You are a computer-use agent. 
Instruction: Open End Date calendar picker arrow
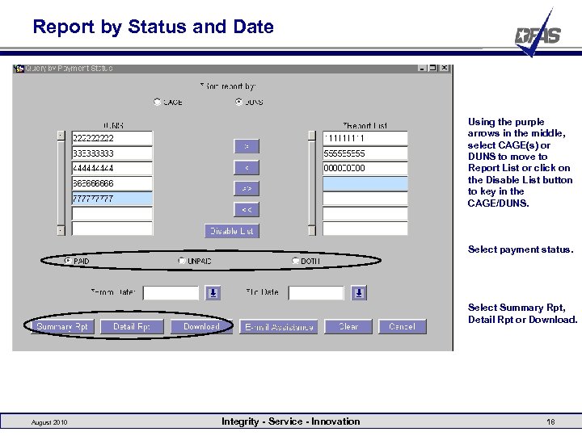(359, 293)
